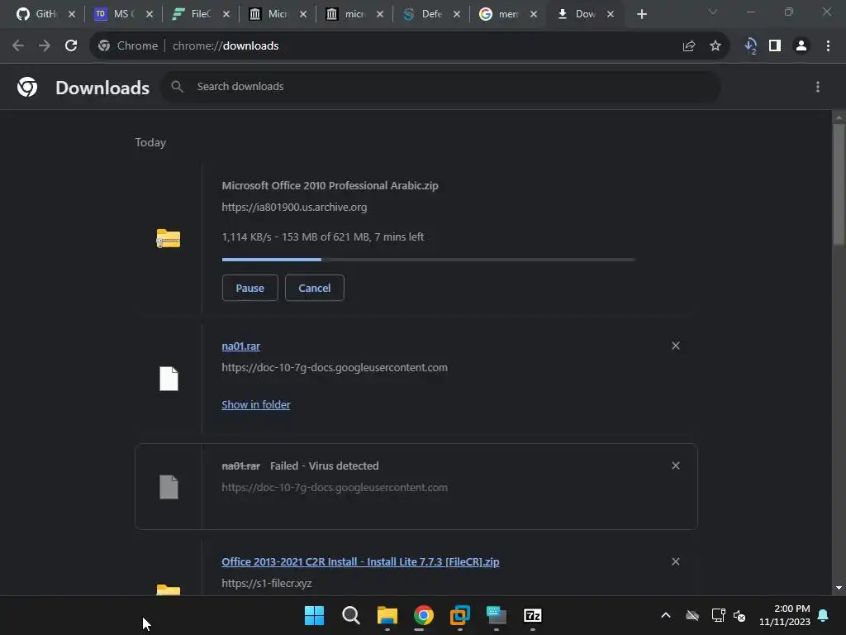Show na01.rar in folder

(x=256, y=404)
